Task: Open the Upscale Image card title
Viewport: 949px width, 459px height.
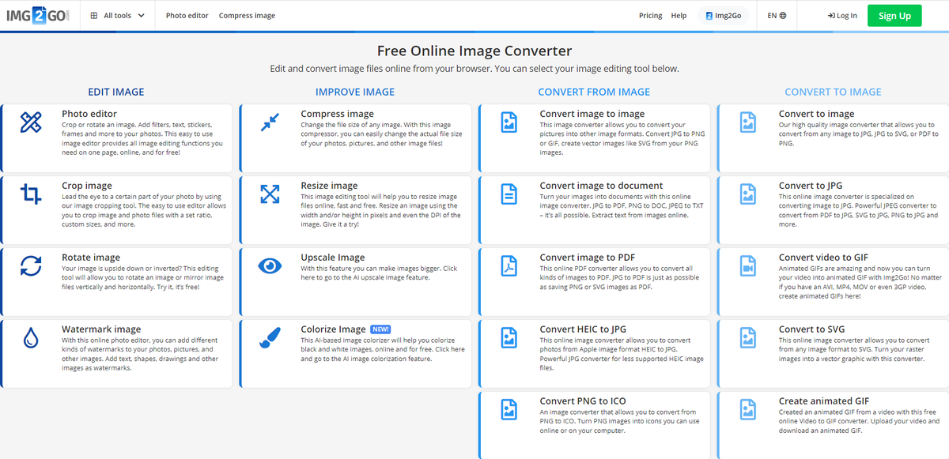Action: click(333, 258)
